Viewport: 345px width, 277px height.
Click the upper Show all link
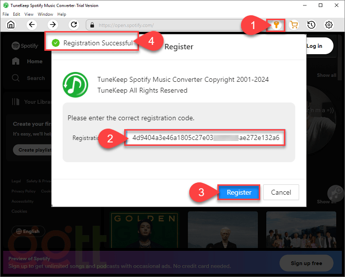tap(326, 75)
